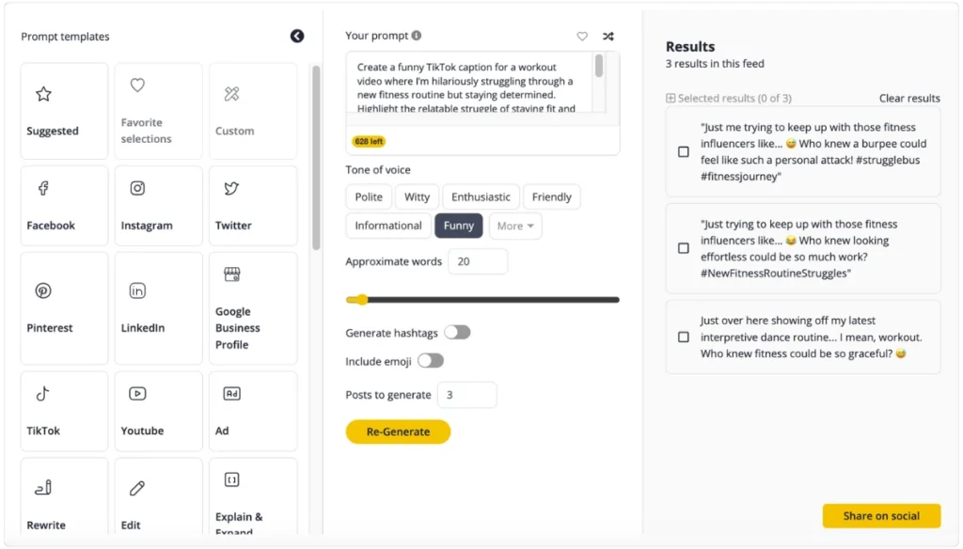Expand the More tone options dropdown
This screenshot has height=549, width=963.
coord(515,226)
